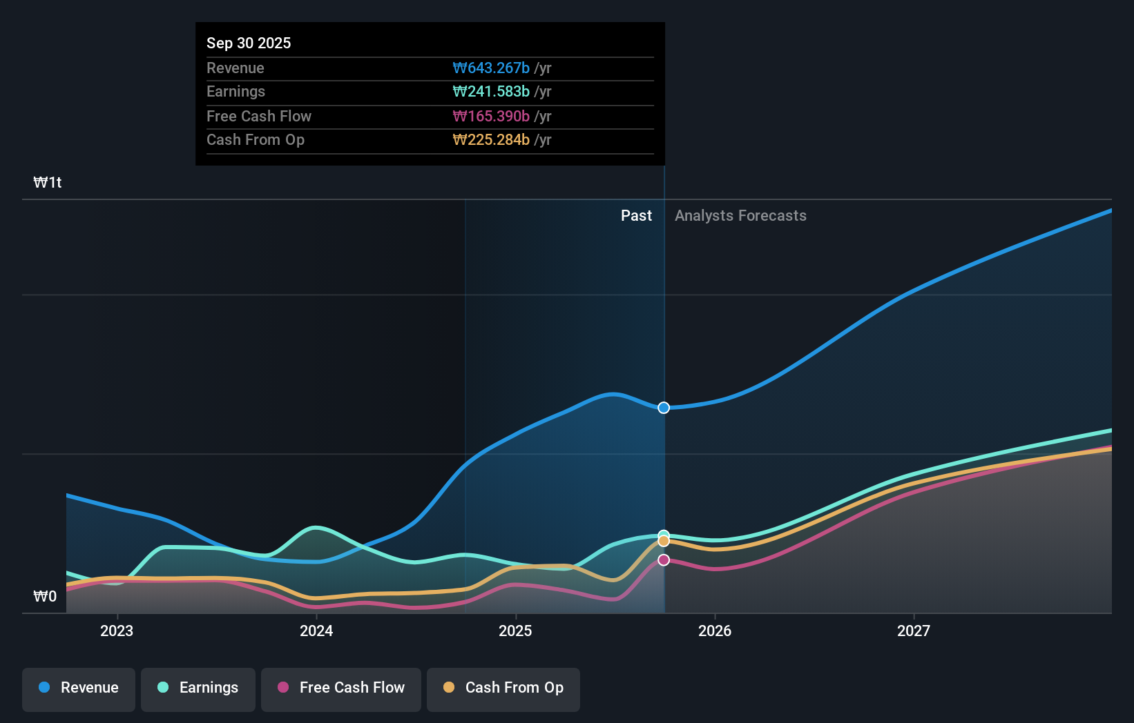Viewport: 1134px width, 723px height.
Task: Click the ₩1t axis label
Action: (x=47, y=182)
